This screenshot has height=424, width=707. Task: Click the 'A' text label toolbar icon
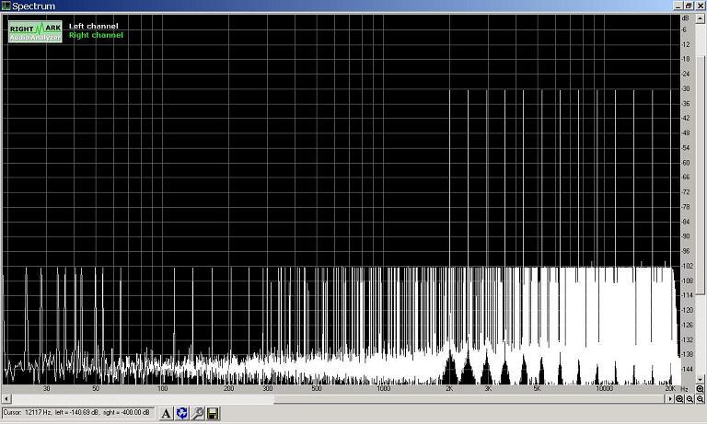click(167, 414)
